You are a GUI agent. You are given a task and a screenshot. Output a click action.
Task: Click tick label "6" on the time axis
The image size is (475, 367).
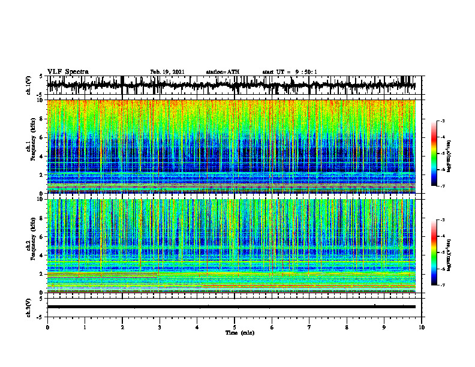[x=272, y=327]
